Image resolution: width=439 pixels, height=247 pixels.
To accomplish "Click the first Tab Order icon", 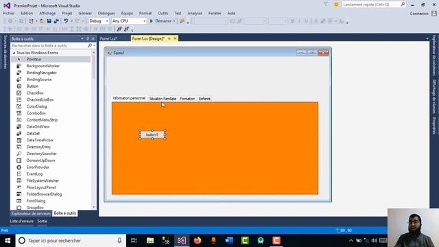I will click(x=119, y=29).
